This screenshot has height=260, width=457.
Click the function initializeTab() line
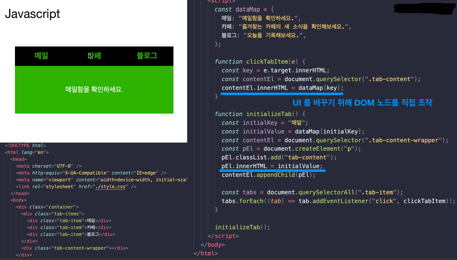pyautogui.click(x=260, y=114)
